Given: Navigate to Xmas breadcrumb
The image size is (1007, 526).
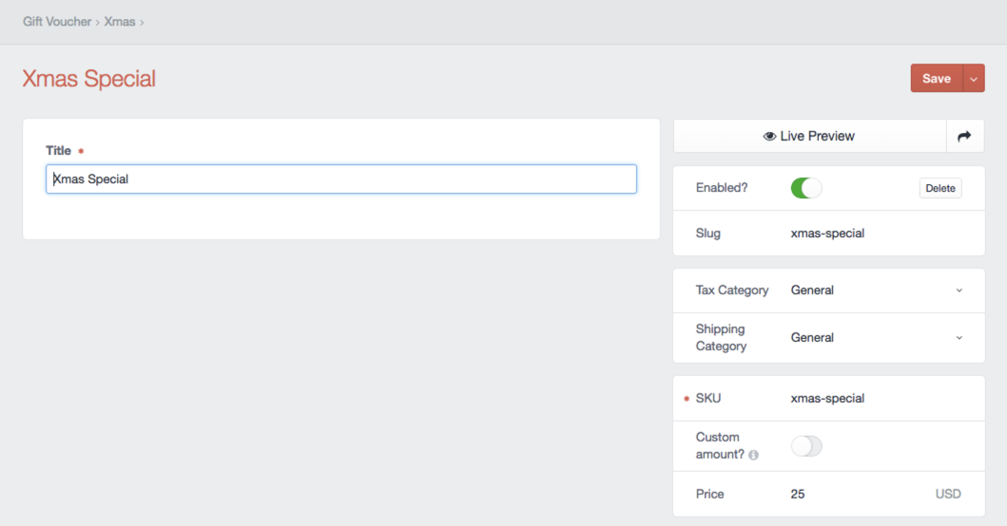Looking at the screenshot, I should 120,21.
